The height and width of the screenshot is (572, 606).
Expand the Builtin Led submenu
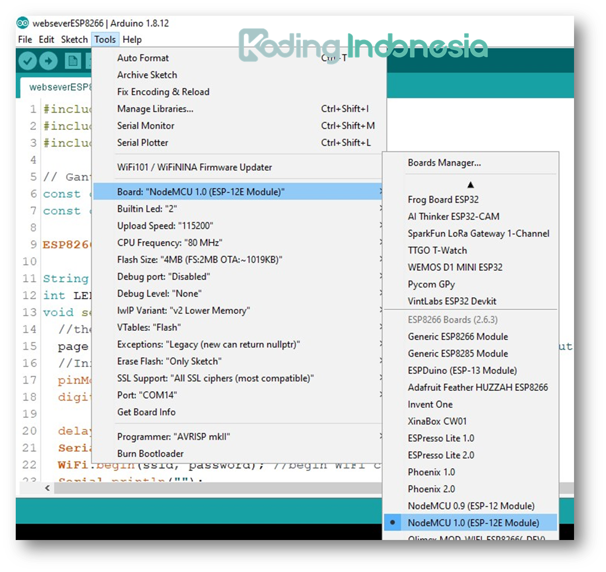(237, 209)
